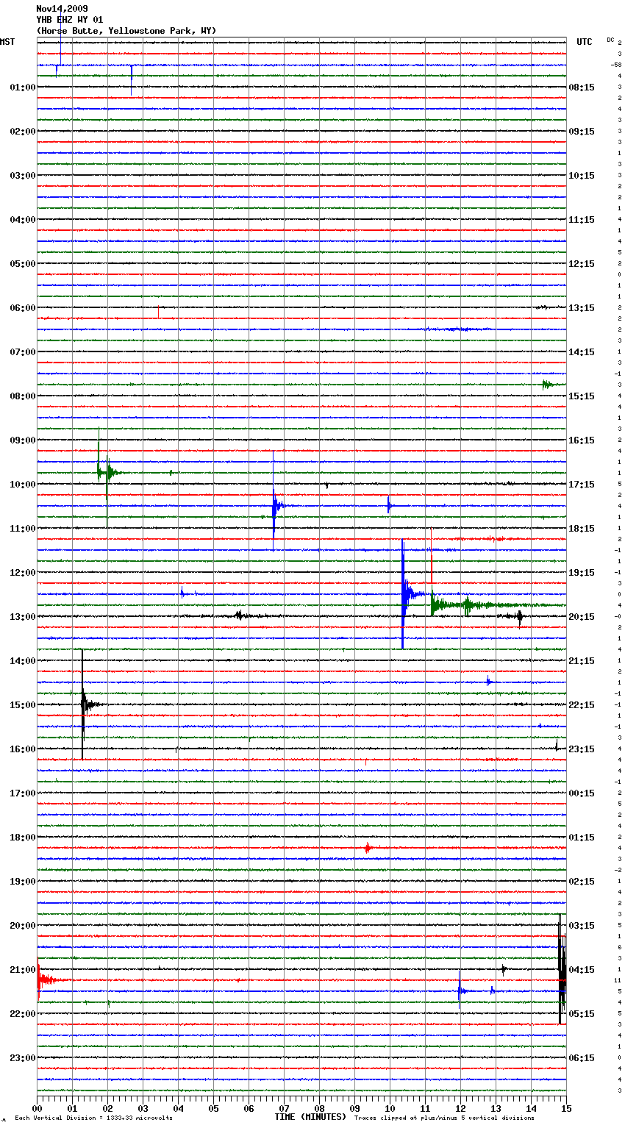Click the "01:00" MST time label
The image size is (625, 1128).
(22, 88)
